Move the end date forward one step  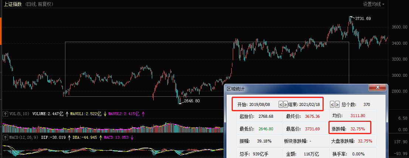click(337, 104)
